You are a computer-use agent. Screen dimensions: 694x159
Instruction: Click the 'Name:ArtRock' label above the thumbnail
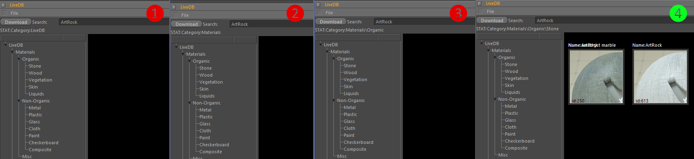click(647, 45)
